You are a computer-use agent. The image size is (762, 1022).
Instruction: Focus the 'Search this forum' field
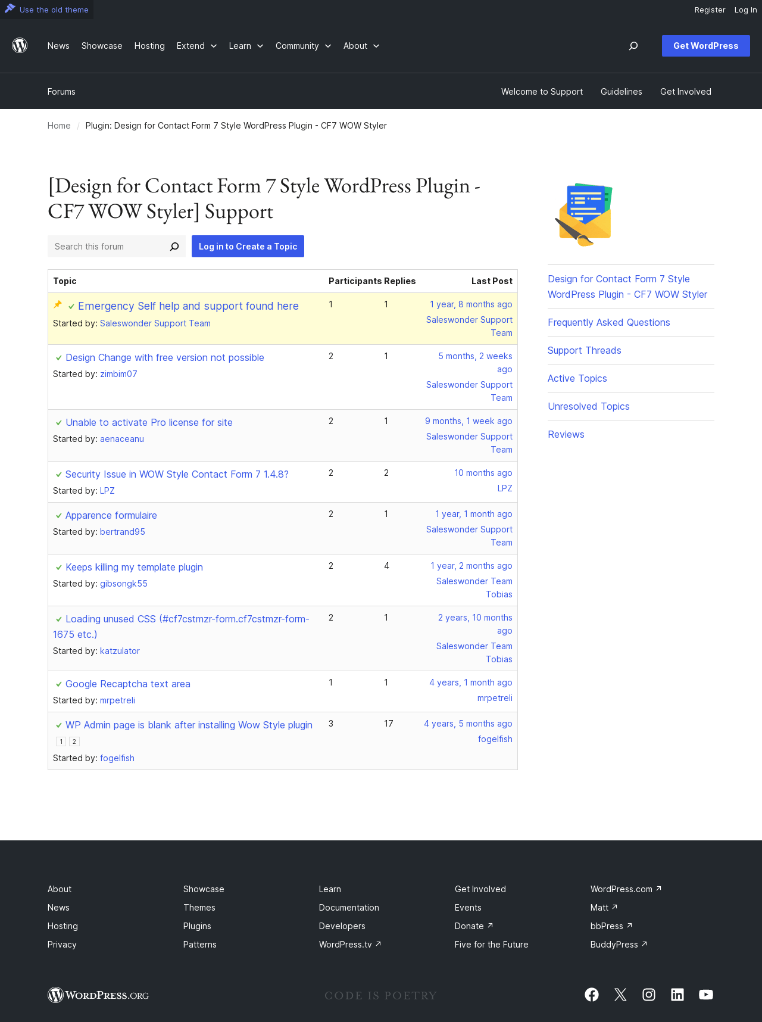point(107,247)
